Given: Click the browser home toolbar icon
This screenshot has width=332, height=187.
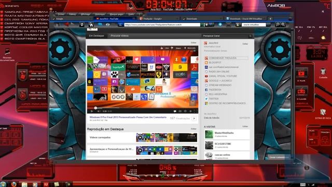Looking at the screenshot, I should (x=91, y=25).
